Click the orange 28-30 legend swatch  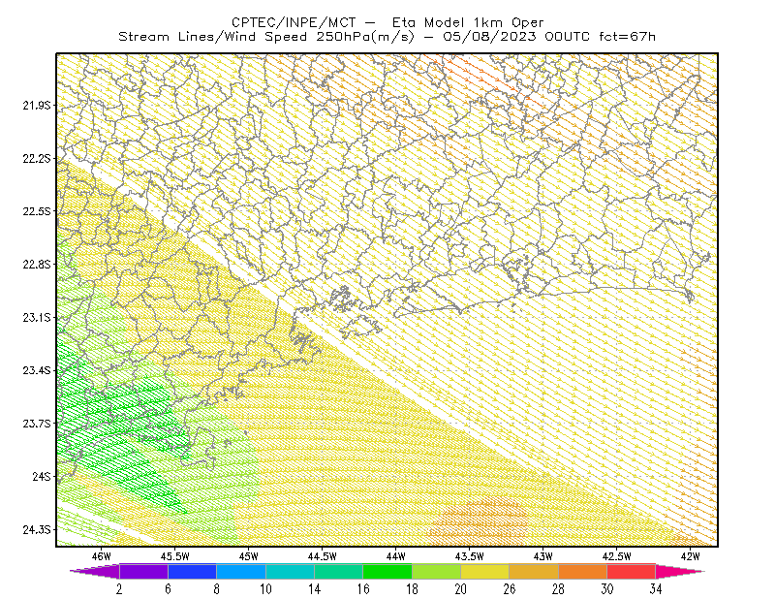coord(583,571)
